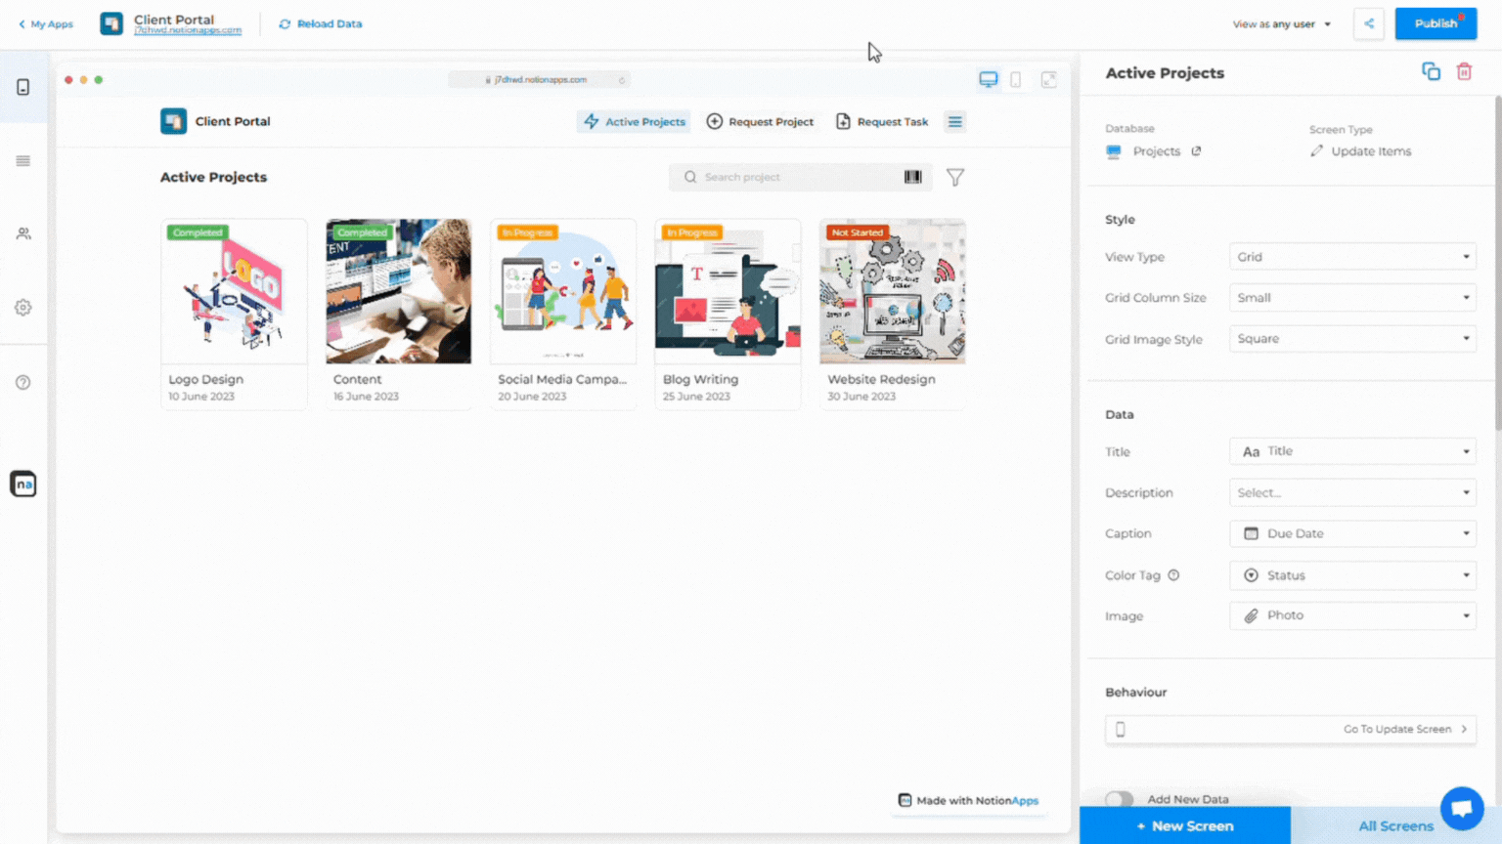Open the Grid Column Size dropdown
The image size is (1502, 844).
click(1352, 298)
